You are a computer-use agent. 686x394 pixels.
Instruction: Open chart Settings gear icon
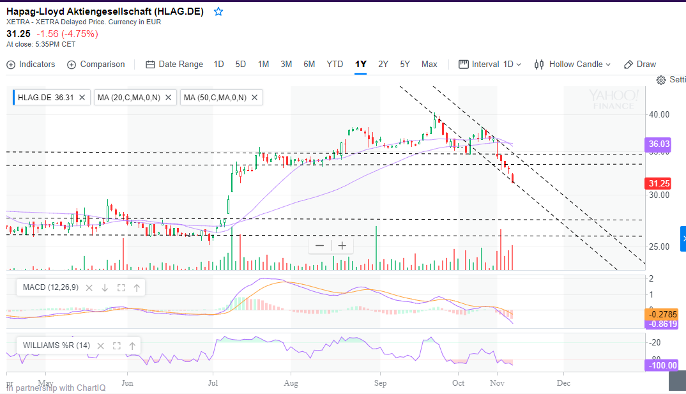pyautogui.click(x=661, y=80)
